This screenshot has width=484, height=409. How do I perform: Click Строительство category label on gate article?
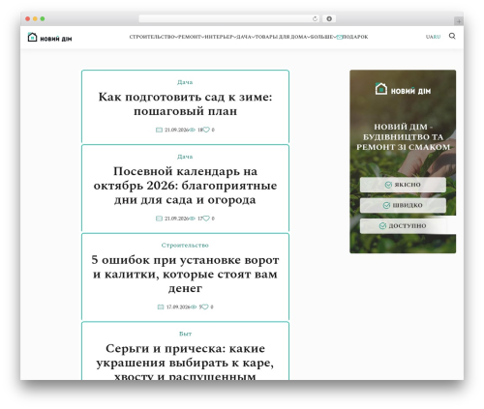pos(185,246)
